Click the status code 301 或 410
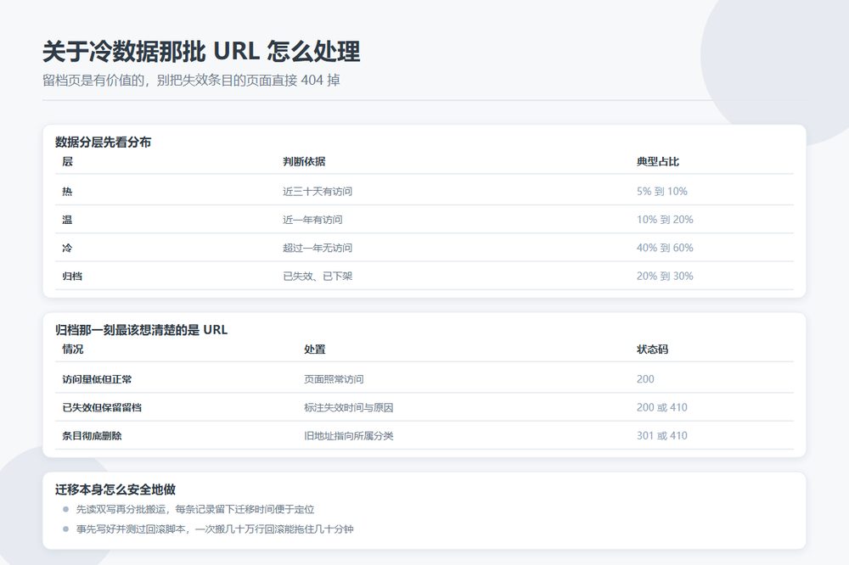The width and height of the screenshot is (849, 565). [x=661, y=435]
